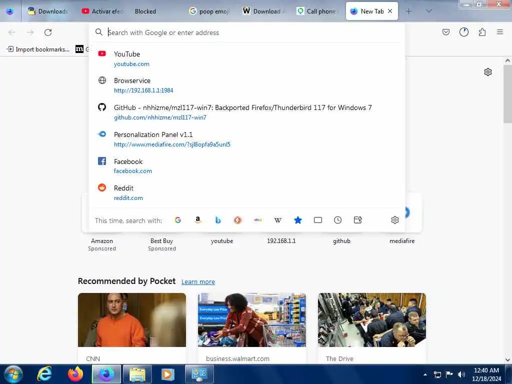
Task: Open the Windows Start button
Action: pos(13,374)
